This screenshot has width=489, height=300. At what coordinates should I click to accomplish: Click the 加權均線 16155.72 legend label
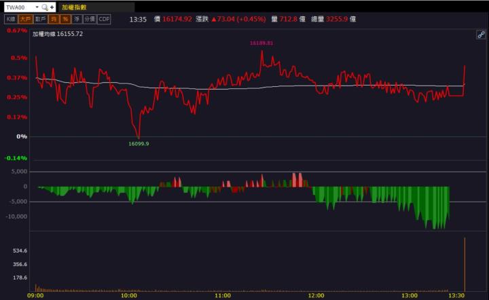point(58,34)
